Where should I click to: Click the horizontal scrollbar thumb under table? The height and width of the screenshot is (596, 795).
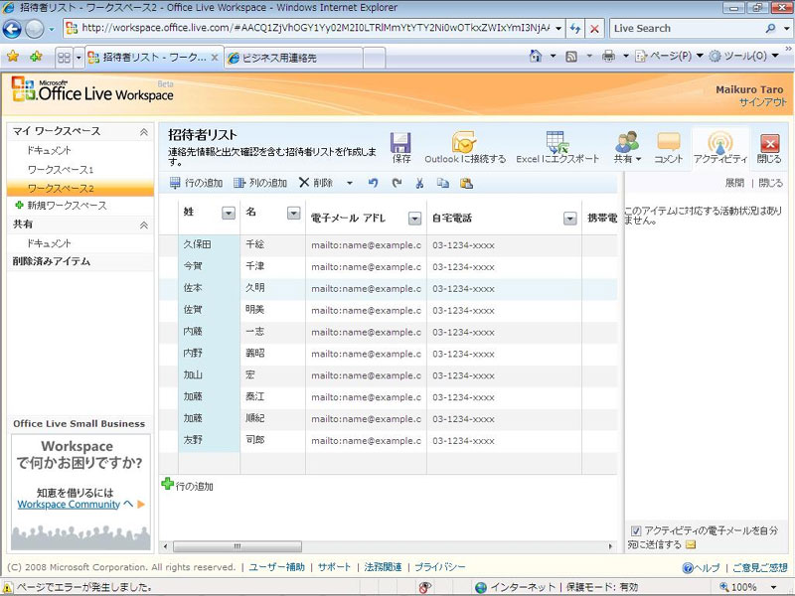(238, 546)
